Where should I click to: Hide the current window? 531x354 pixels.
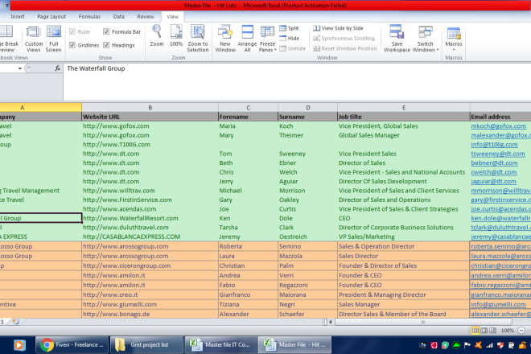click(289, 39)
